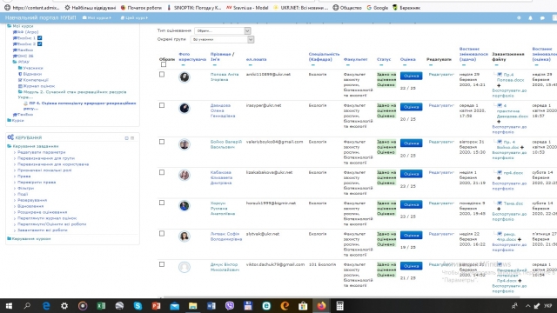Open Calculator from the taskbar
This screenshot has width=557, height=313.
click(x=340, y=305)
